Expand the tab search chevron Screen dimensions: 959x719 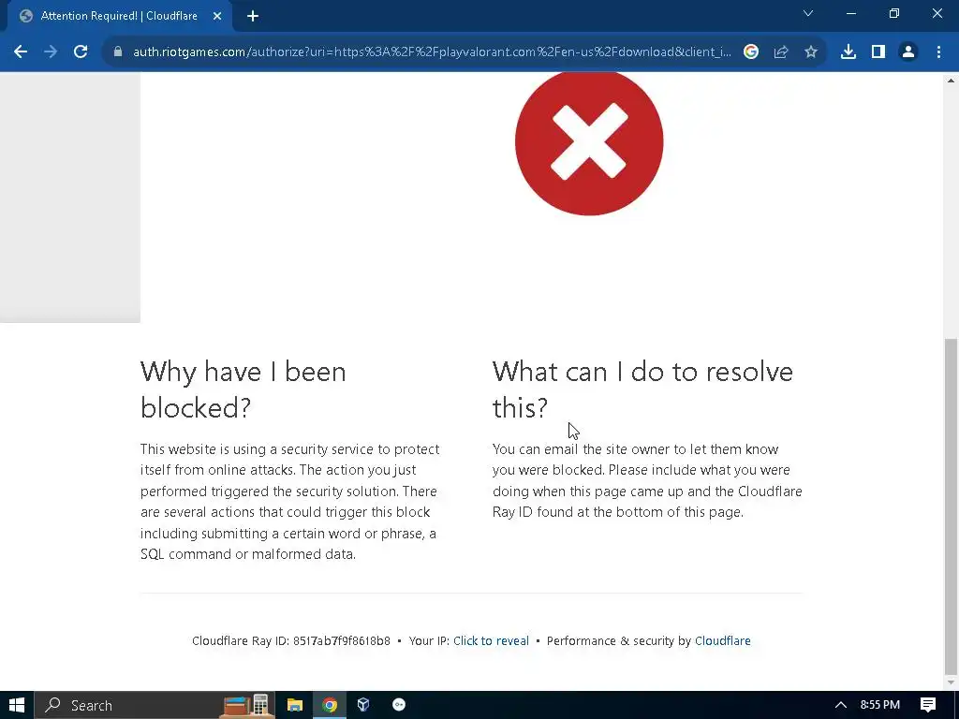[x=808, y=13]
